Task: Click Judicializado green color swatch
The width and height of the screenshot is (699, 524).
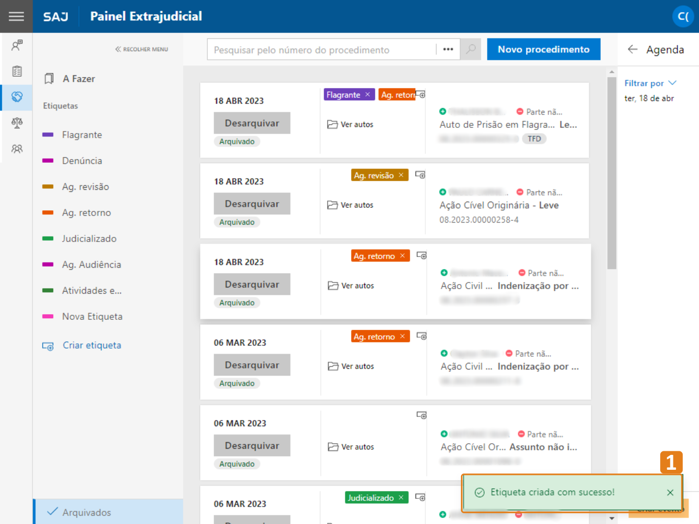Action: pyautogui.click(x=48, y=238)
